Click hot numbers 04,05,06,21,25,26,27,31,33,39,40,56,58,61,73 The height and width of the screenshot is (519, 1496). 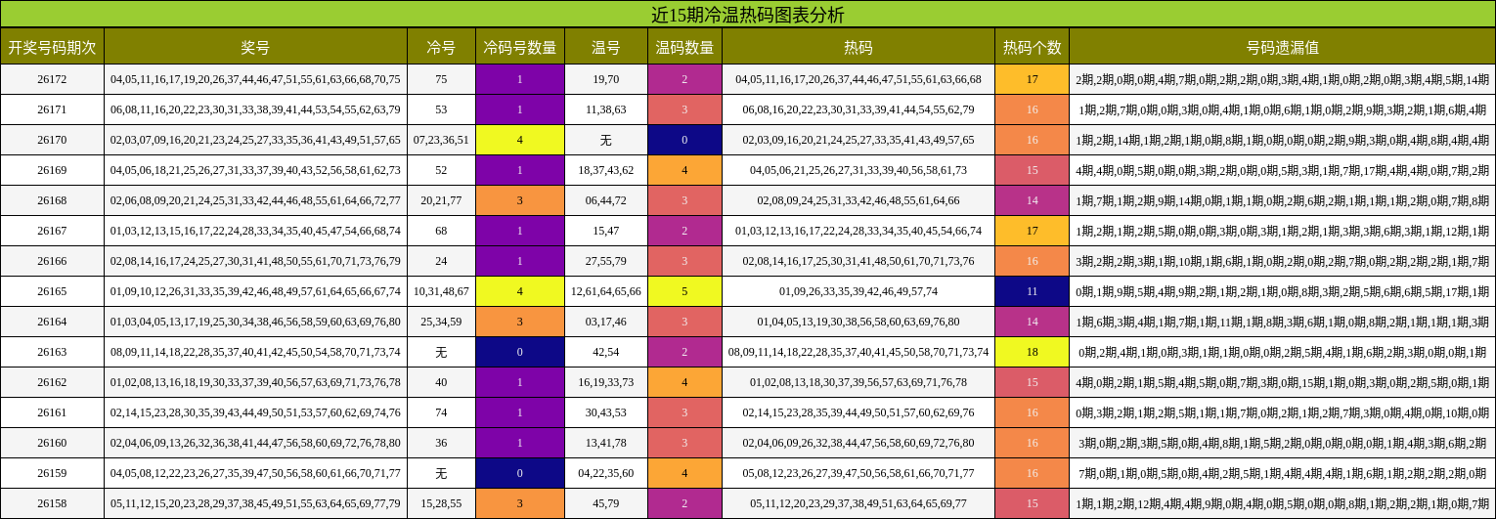(x=858, y=170)
